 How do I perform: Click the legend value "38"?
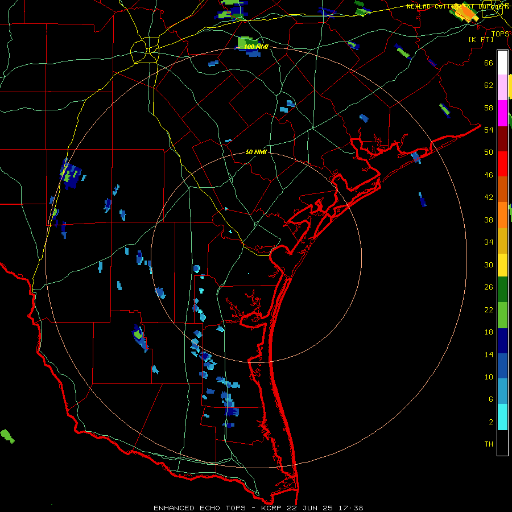[489, 220]
